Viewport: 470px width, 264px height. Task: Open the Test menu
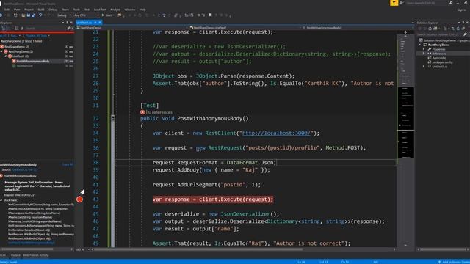(87, 10)
